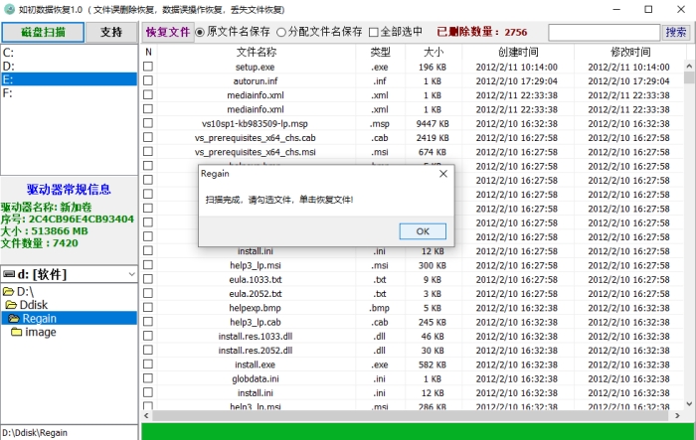
Task: Minimize the 如初数据恢复 window
Action: (x=616, y=9)
